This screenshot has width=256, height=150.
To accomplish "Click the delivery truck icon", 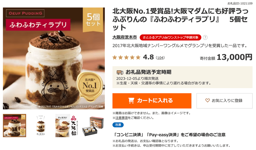I will (x=120, y=72).
